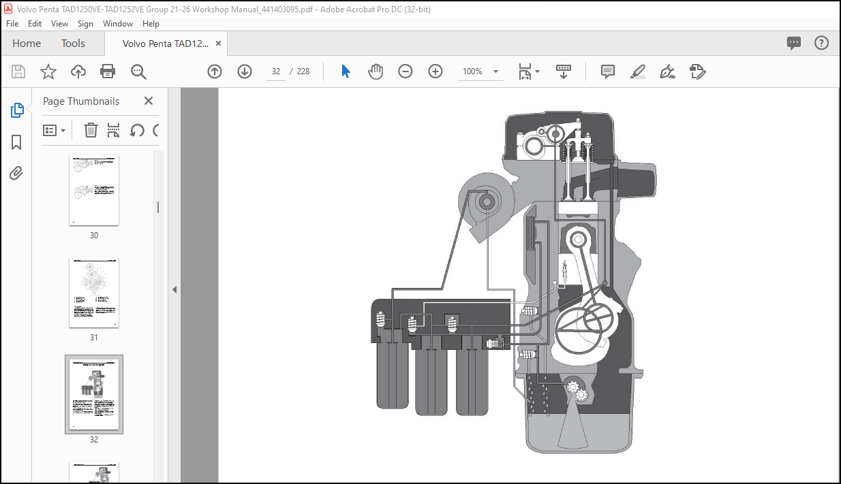
Task: Open the View menu
Action: [60, 24]
